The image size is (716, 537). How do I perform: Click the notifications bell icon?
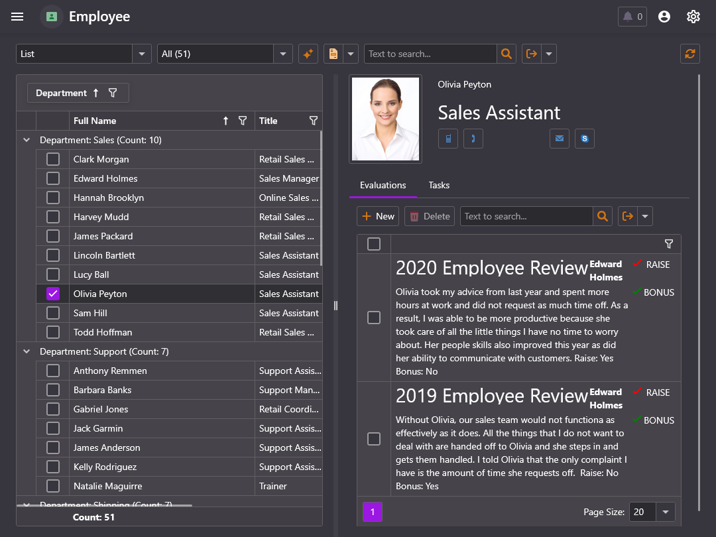point(632,17)
